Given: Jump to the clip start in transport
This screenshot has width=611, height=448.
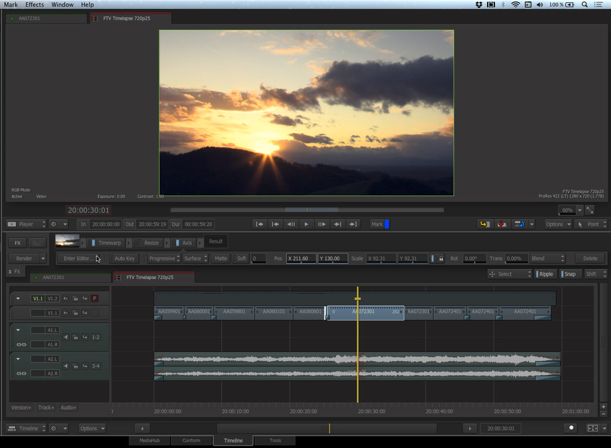Looking at the screenshot, I should click(260, 224).
